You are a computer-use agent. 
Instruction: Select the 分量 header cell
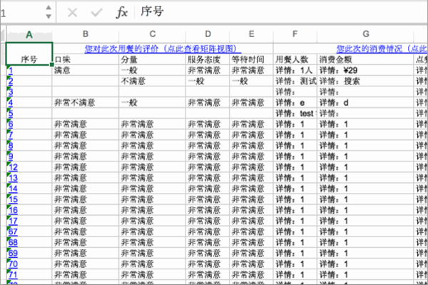[x=153, y=59]
